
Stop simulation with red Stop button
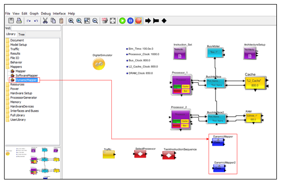click(138, 21)
